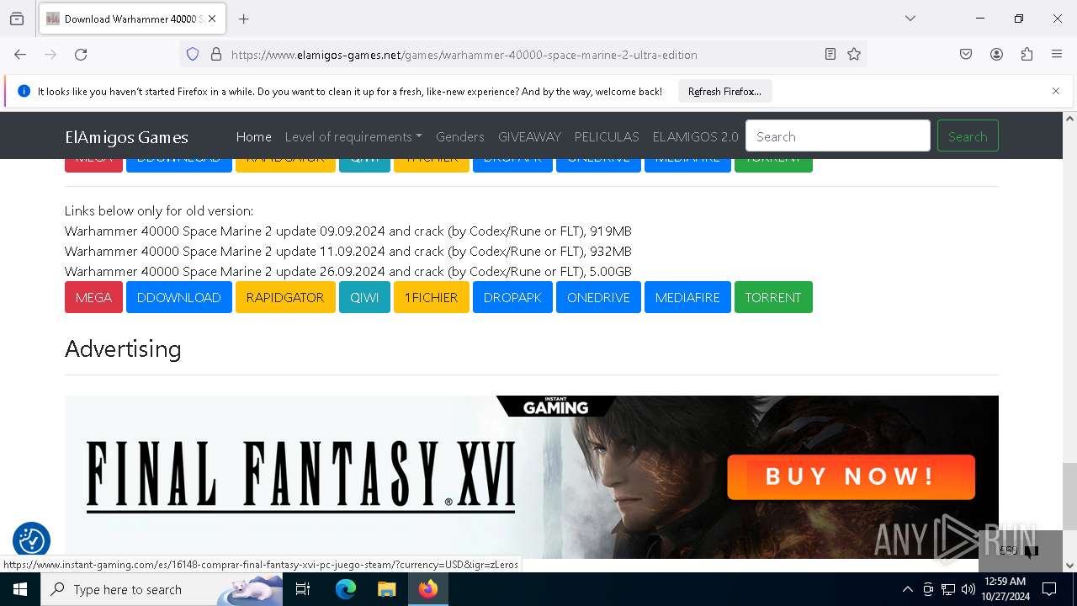Click the old version DDOWNLOAD button
The height and width of the screenshot is (606, 1077).
coord(178,297)
